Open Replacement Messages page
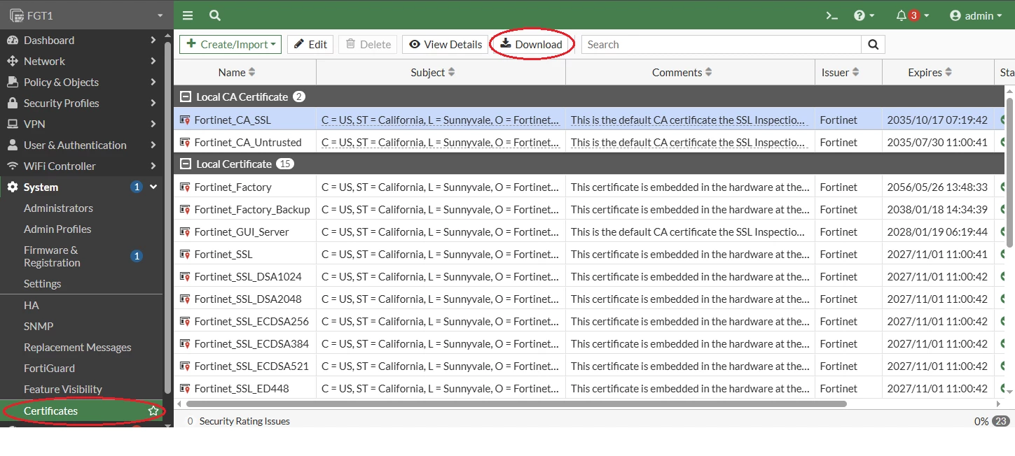This screenshot has width=1015, height=456. pos(77,347)
